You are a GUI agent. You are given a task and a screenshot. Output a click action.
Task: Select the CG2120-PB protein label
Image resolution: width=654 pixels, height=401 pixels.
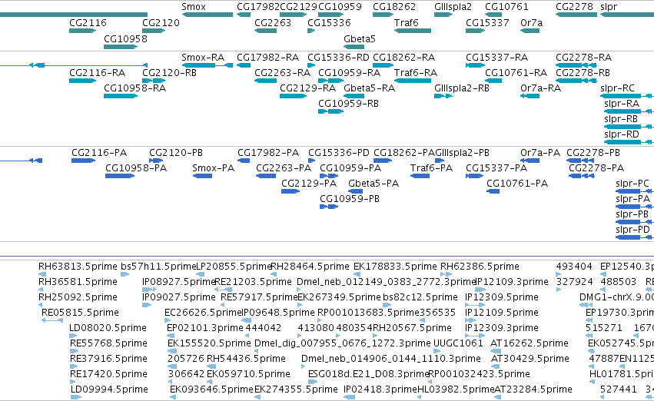pos(176,153)
